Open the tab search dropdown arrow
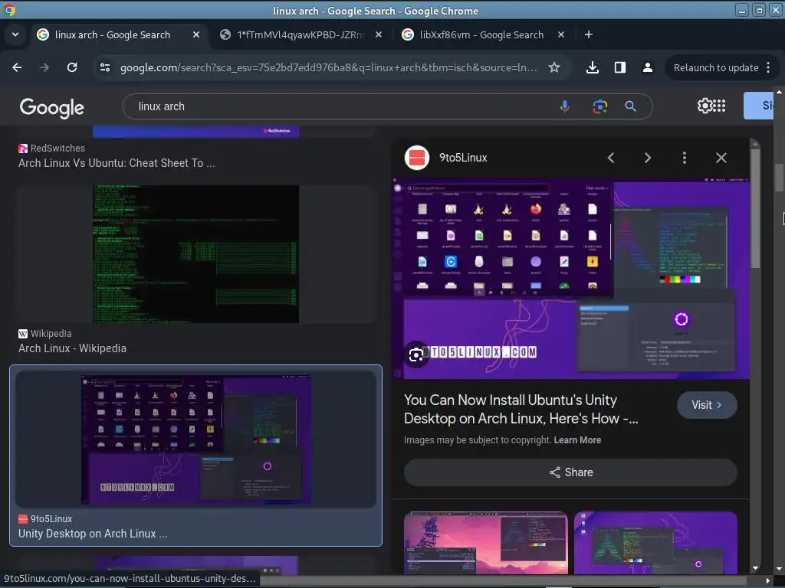Screen dimensions: 785x588 tap(15, 34)
